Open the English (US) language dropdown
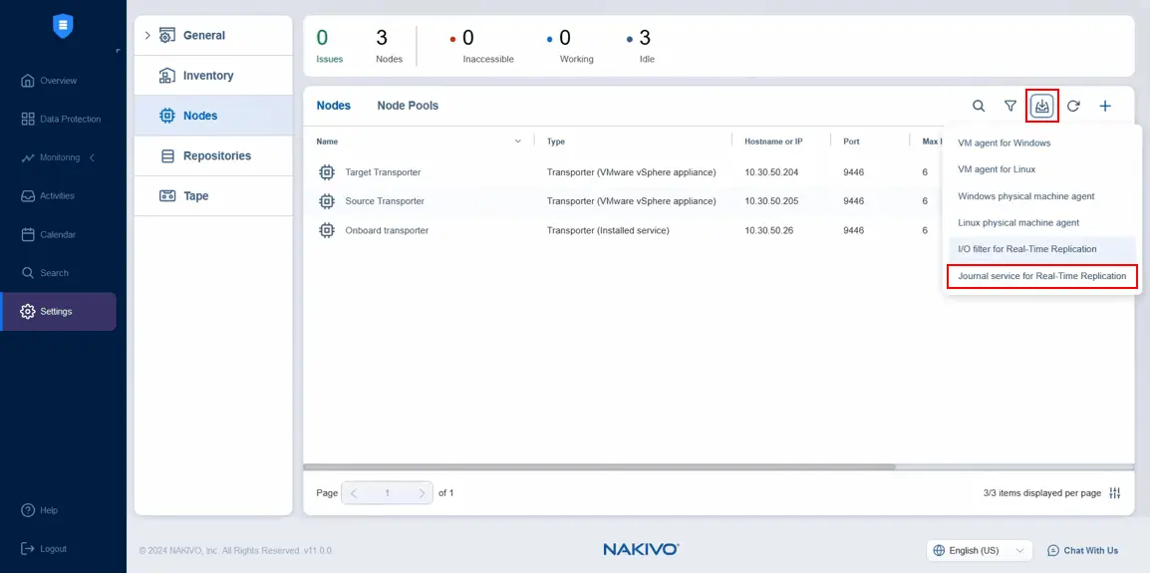 pyautogui.click(x=979, y=550)
